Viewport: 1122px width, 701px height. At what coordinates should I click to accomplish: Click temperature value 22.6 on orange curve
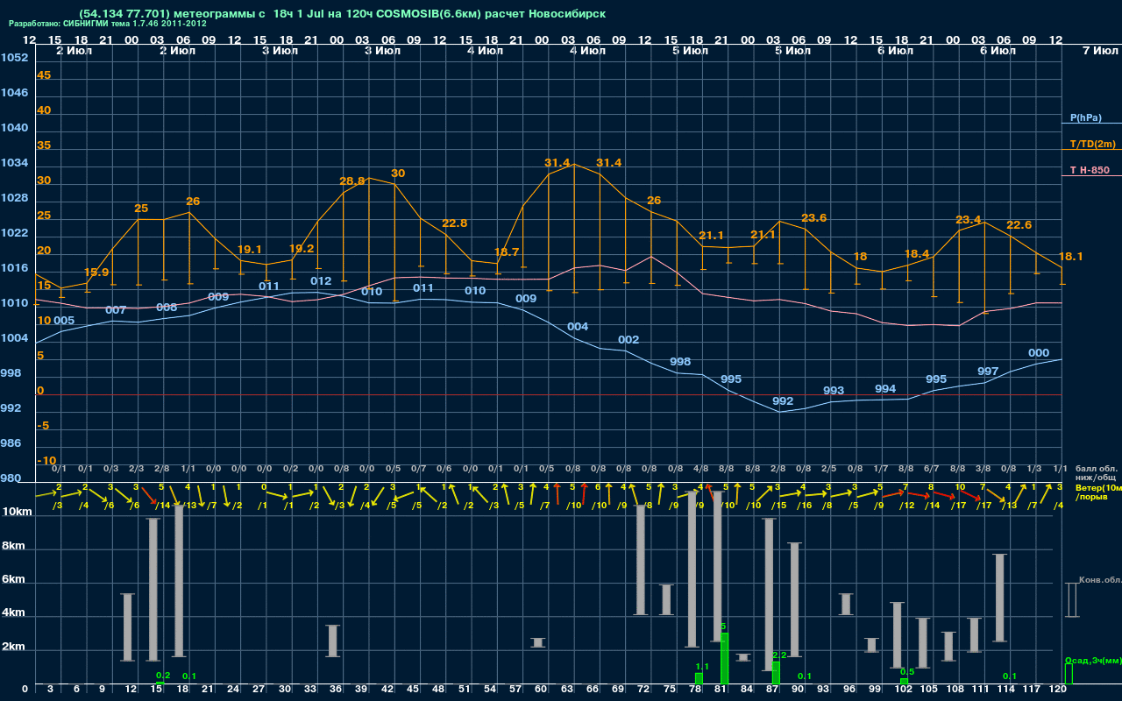click(1019, 225)
